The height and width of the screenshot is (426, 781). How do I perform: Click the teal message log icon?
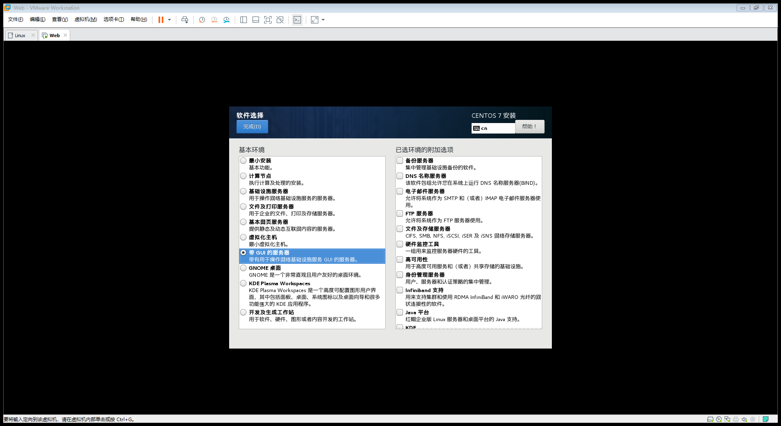pyautogui.click(x=766, y=420)
